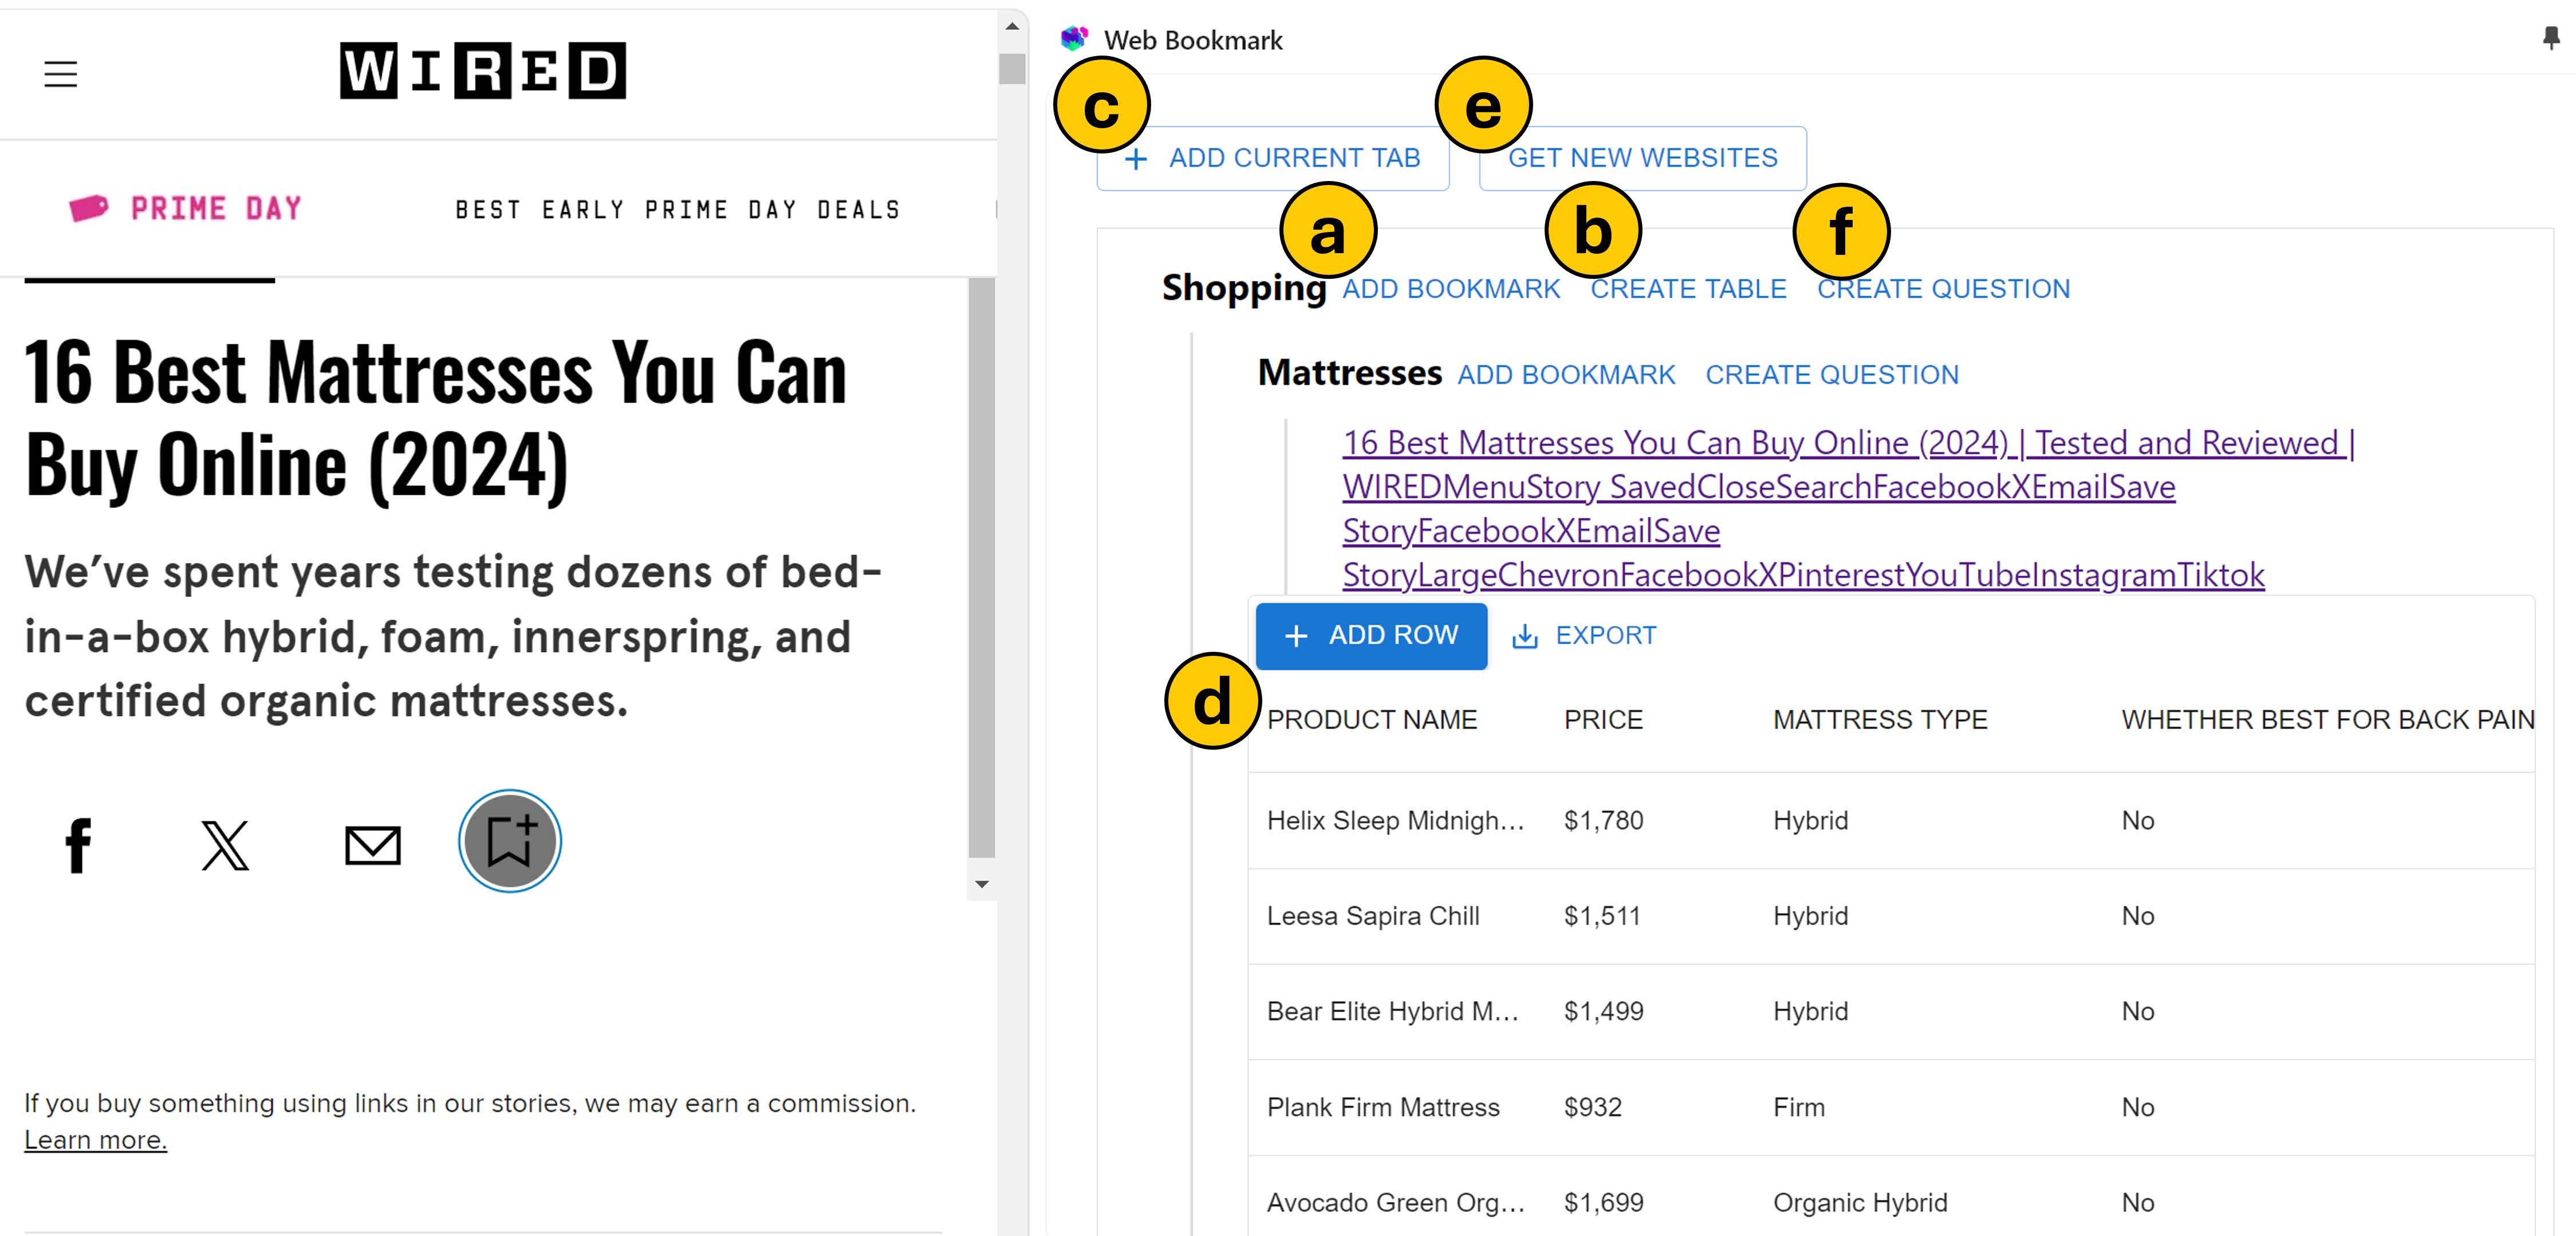Click the $1,699 price cell
The image size is (2576, 1236).
pos(1604,1203)
